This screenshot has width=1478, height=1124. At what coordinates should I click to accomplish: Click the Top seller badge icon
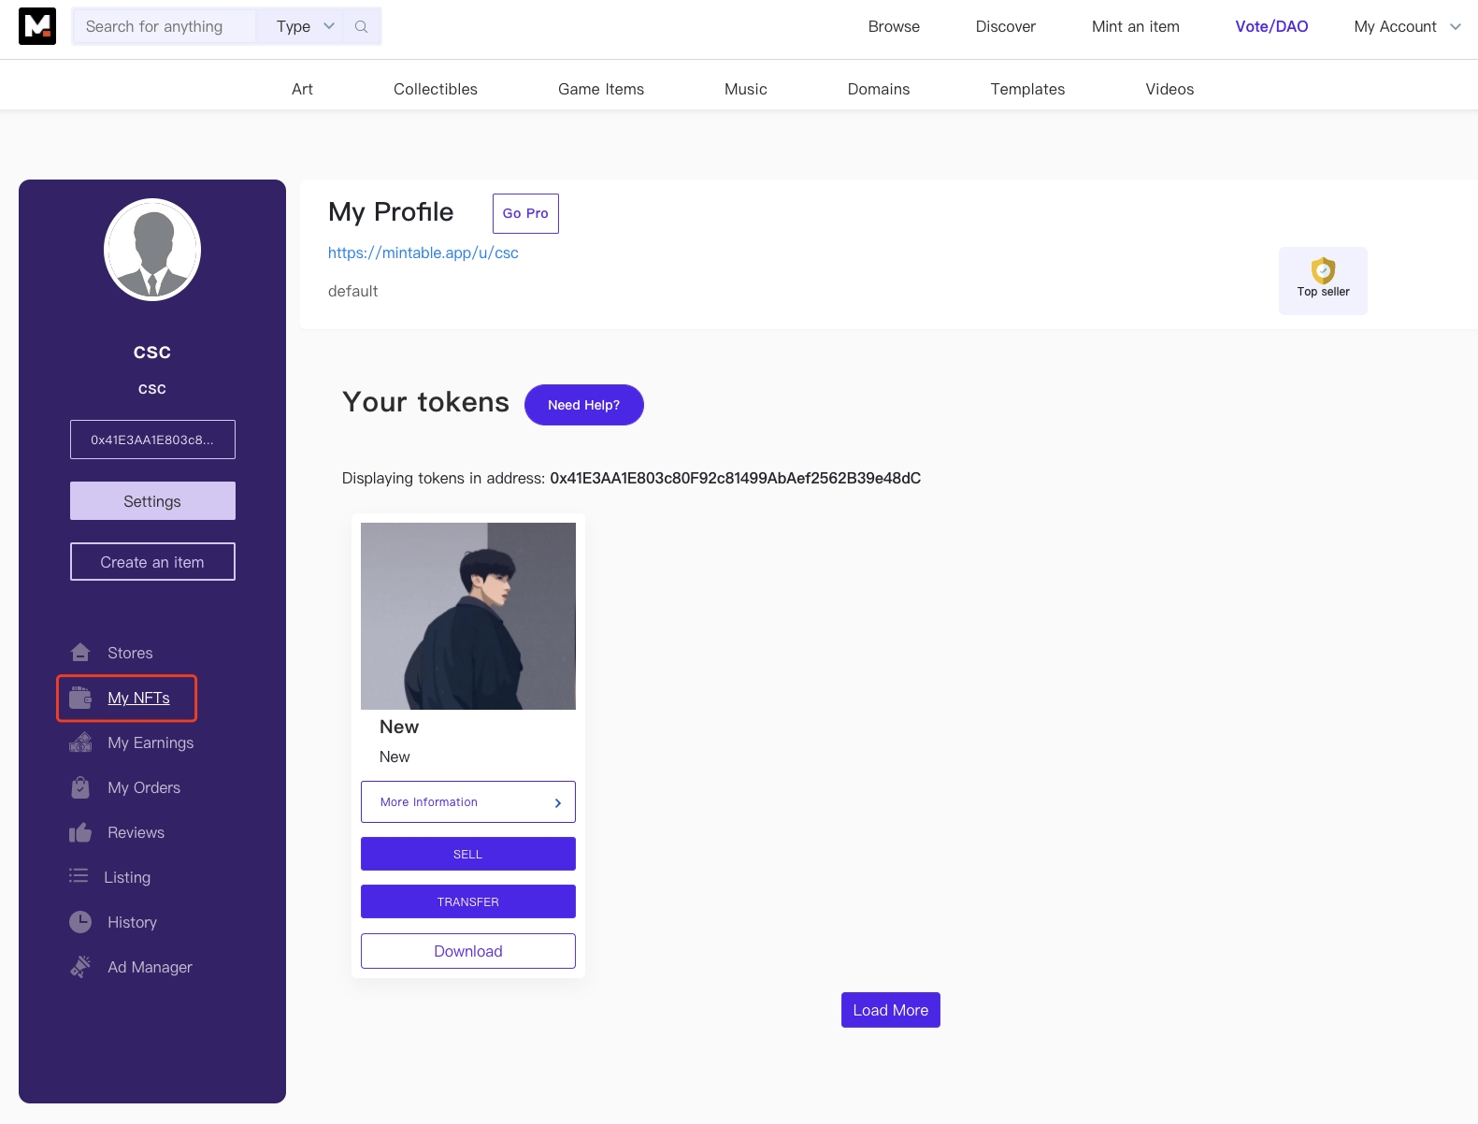[1323, 270]
